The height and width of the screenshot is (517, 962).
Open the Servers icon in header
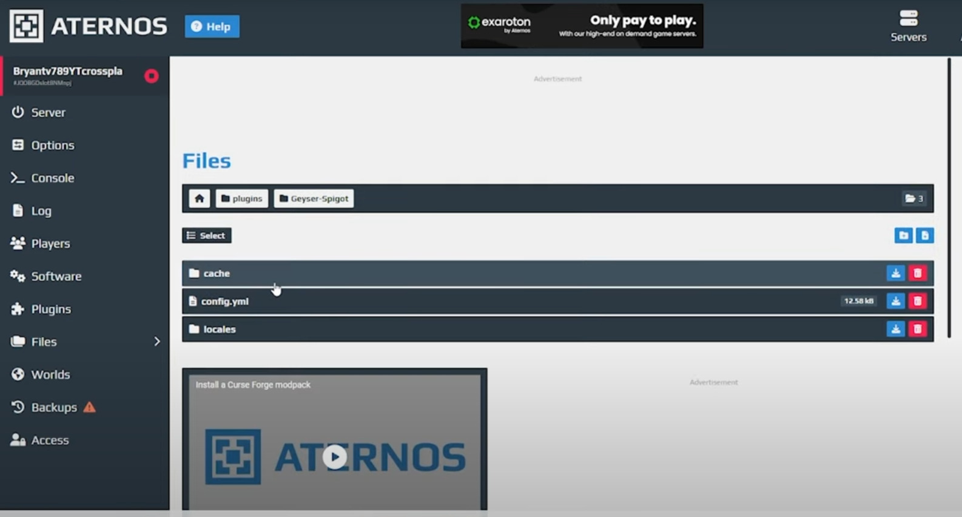[908, 25]
